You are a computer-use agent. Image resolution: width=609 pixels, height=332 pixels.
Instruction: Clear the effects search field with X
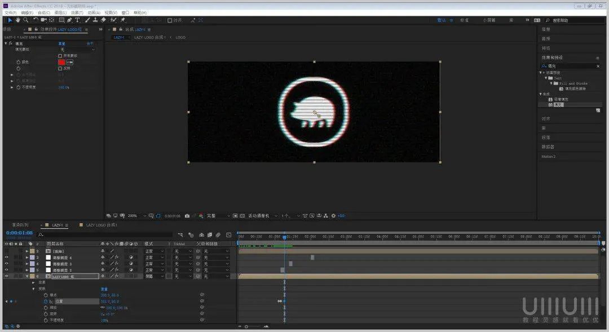coord(598,67)
